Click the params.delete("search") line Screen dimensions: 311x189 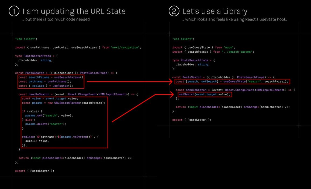click(46, 124)
